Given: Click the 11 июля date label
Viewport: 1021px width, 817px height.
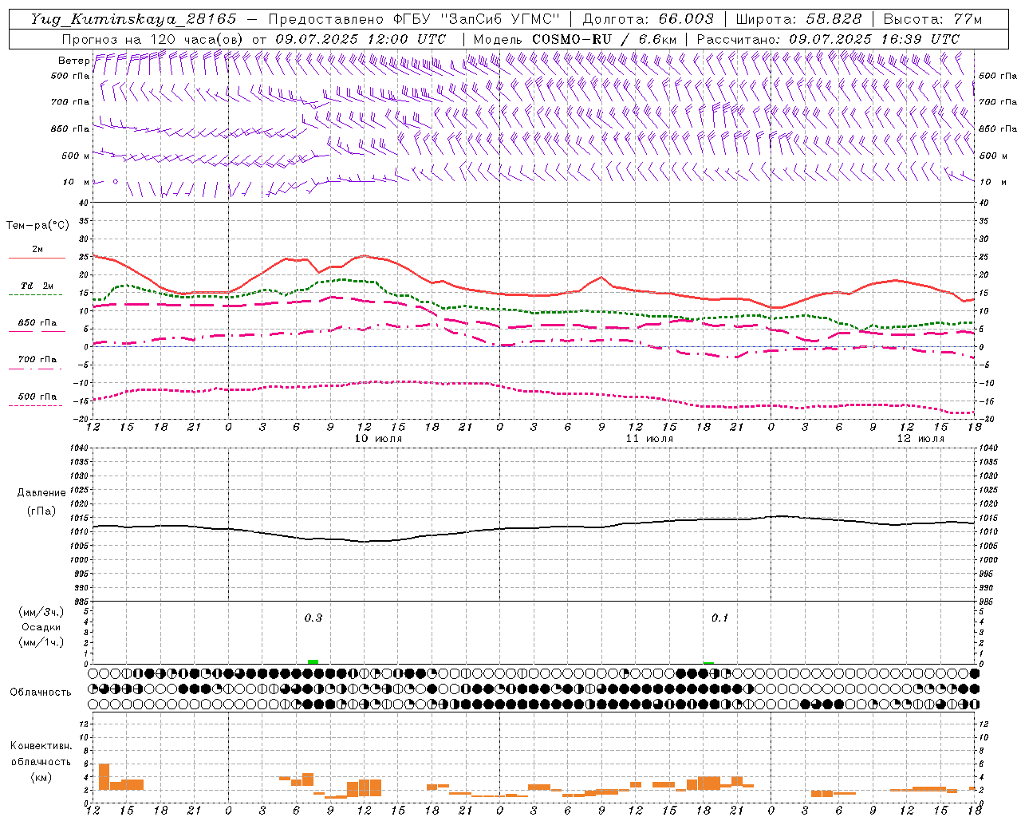Looking at the screenshot, I should tap(649, 439).
